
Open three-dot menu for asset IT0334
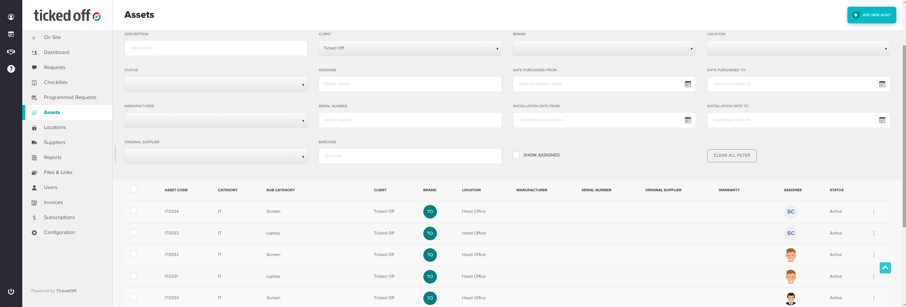pos(873,212)
